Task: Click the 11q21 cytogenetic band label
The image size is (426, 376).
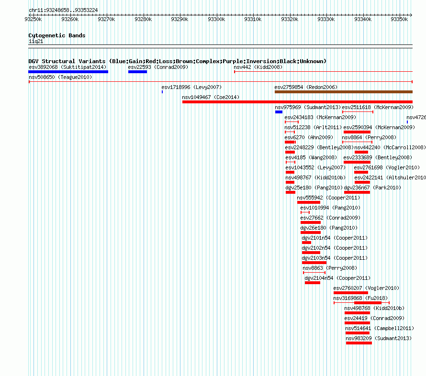Action: coord(36,41)
